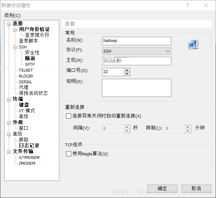Collapse the 外观 tree node
216x198 pixels.
tap(9, 123)
